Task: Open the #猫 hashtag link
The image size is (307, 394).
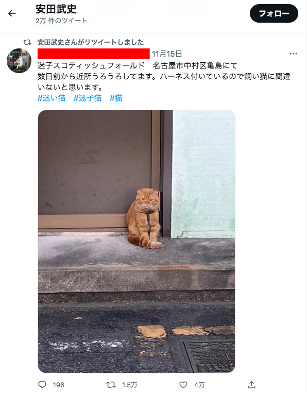Action: [x=116, y=98]
